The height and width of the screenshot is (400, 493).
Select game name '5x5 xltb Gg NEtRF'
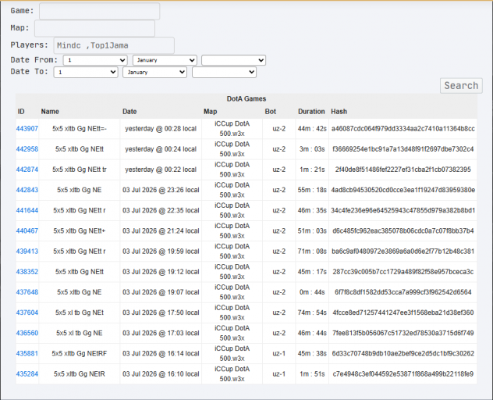[80, 354]
